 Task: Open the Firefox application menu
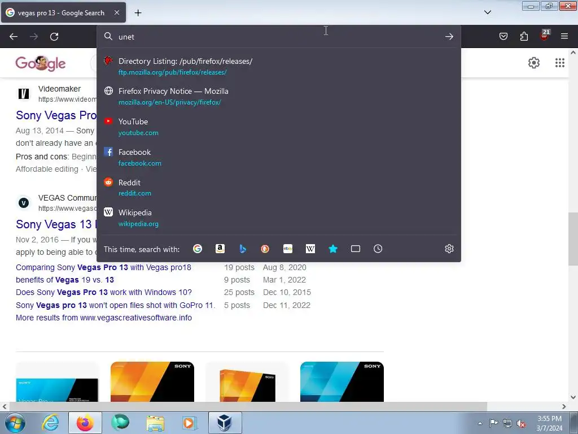(x=564, y=36)
